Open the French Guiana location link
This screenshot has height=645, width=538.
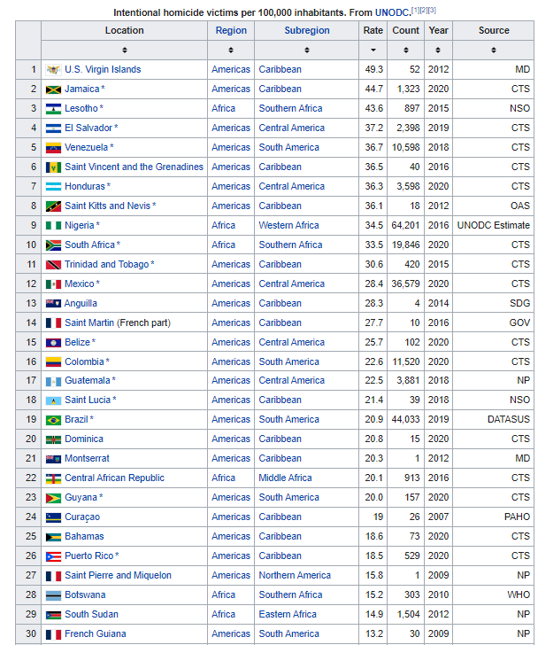click(96, 633)
